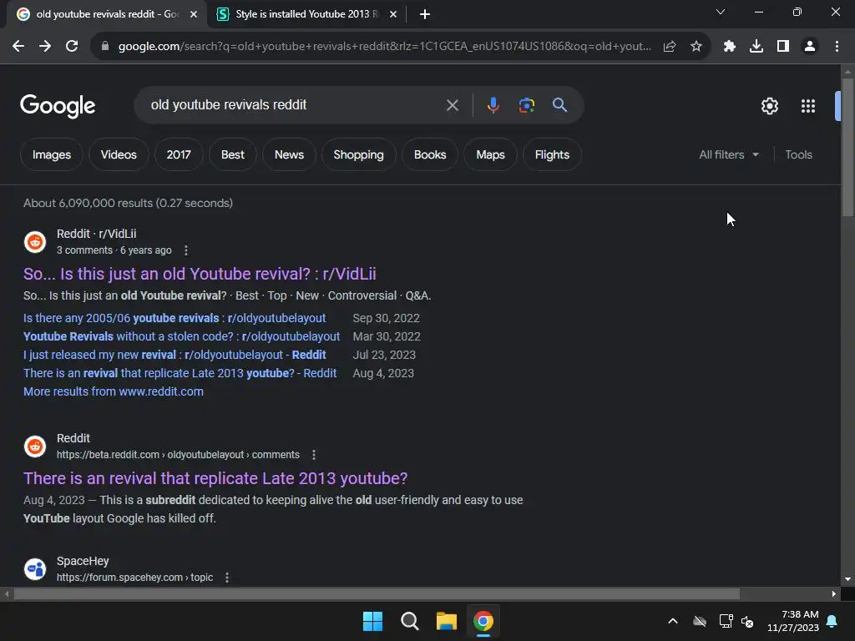Image resolution: width=855 pixels, height=641 pixels.
Task: Clear the Google search box text
Action: pyautogui.click(x=452, y=105)
